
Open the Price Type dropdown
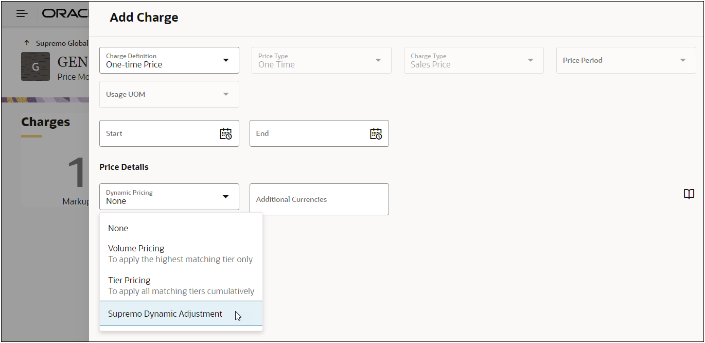pyautogui.click(x=378, y=60)
